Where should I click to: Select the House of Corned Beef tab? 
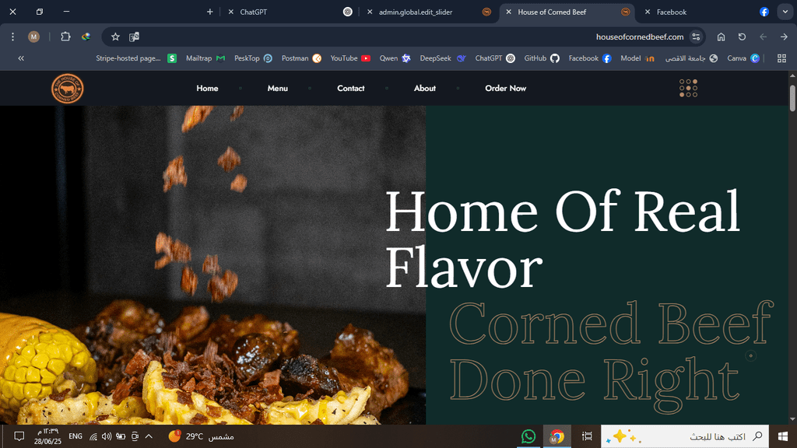567,12
